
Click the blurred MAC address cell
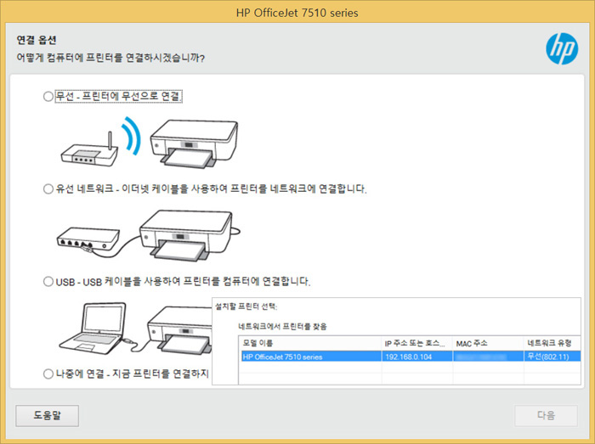tap(488, 357)
